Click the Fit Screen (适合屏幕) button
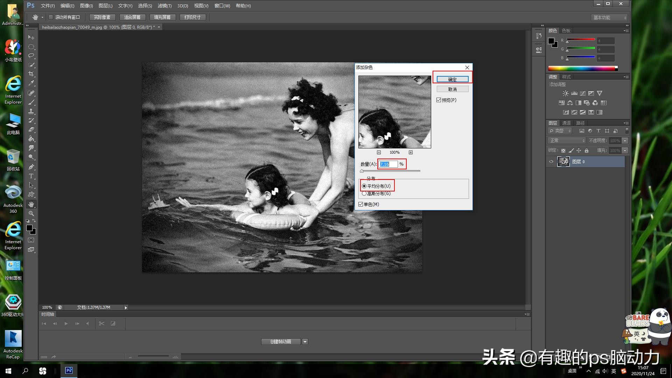Viewport: 672px width, 378px height. pos(132,17)
